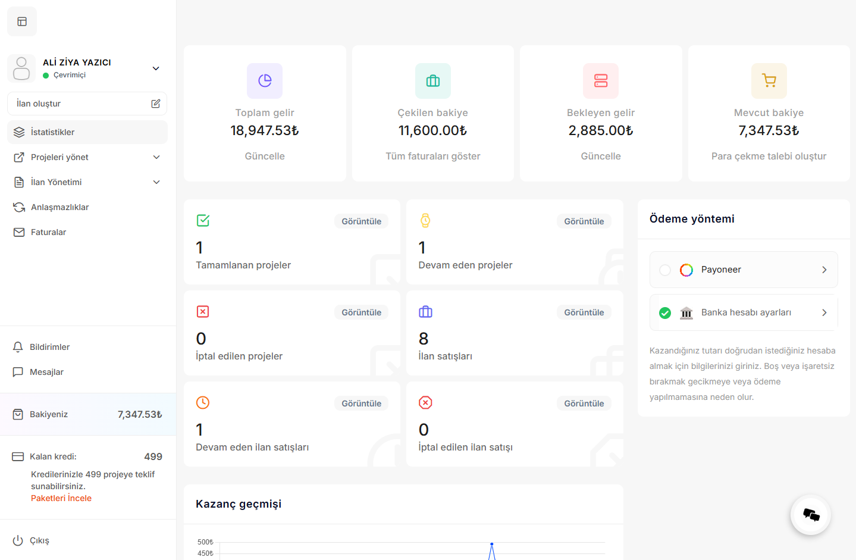Click the Çekilen bakiye briefcase icon
This screenshot has height=560, width=856.
click(433, 81)
